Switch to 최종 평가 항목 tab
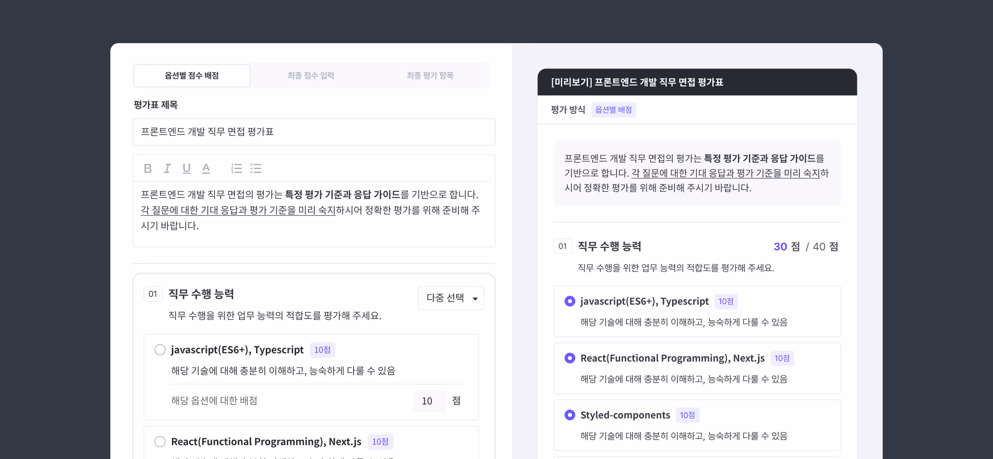 [x=430, y=76]
